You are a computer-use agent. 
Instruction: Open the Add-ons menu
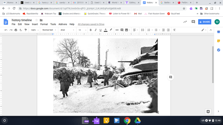click(63, 24)
